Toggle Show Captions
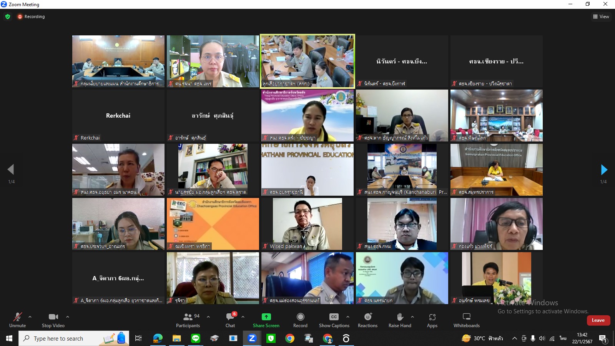 tap(334, 320)
